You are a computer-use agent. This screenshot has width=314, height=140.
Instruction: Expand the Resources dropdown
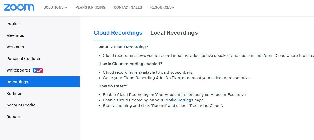[162, 7]
